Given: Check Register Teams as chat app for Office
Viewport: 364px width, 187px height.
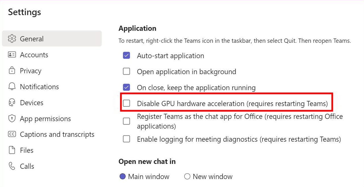Looking at the screenshot, I should tap(126, 121).
